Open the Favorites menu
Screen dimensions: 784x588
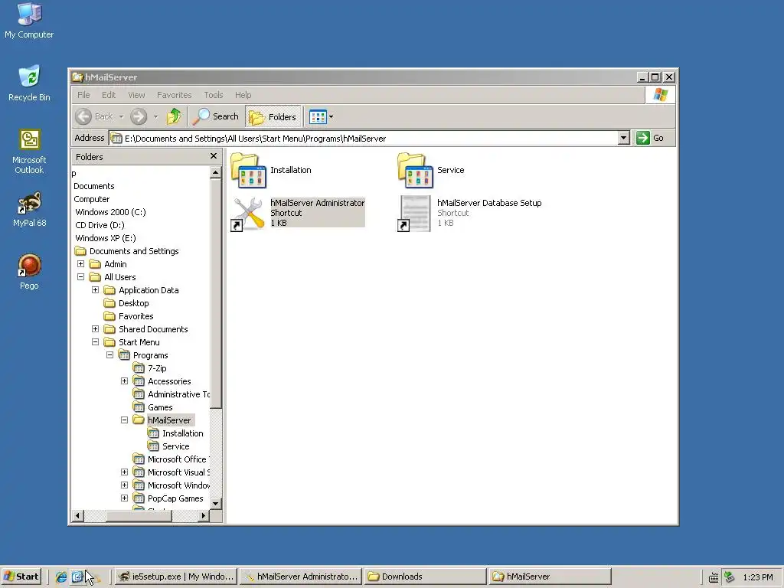(x=174, y=95)
